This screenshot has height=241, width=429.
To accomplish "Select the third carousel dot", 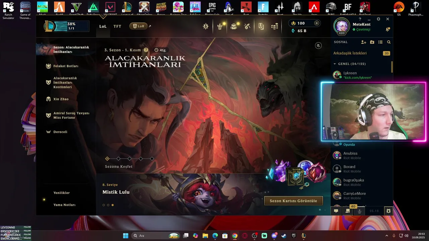I will [x=113, y=205].
